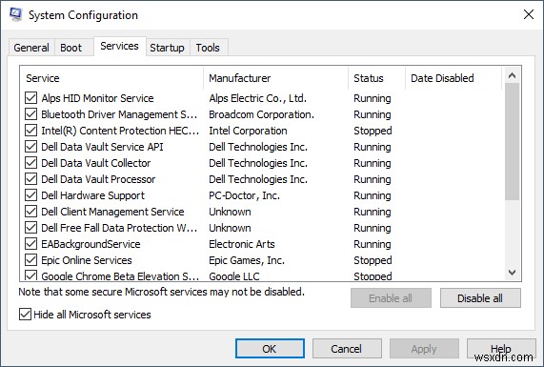The image size is (544, 367).
Task: Select the Services tab
Action: tap(119, 46)
